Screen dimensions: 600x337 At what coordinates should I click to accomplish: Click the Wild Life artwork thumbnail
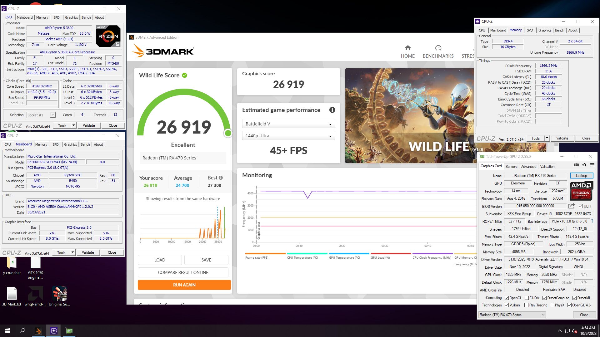tap(409, 116)
